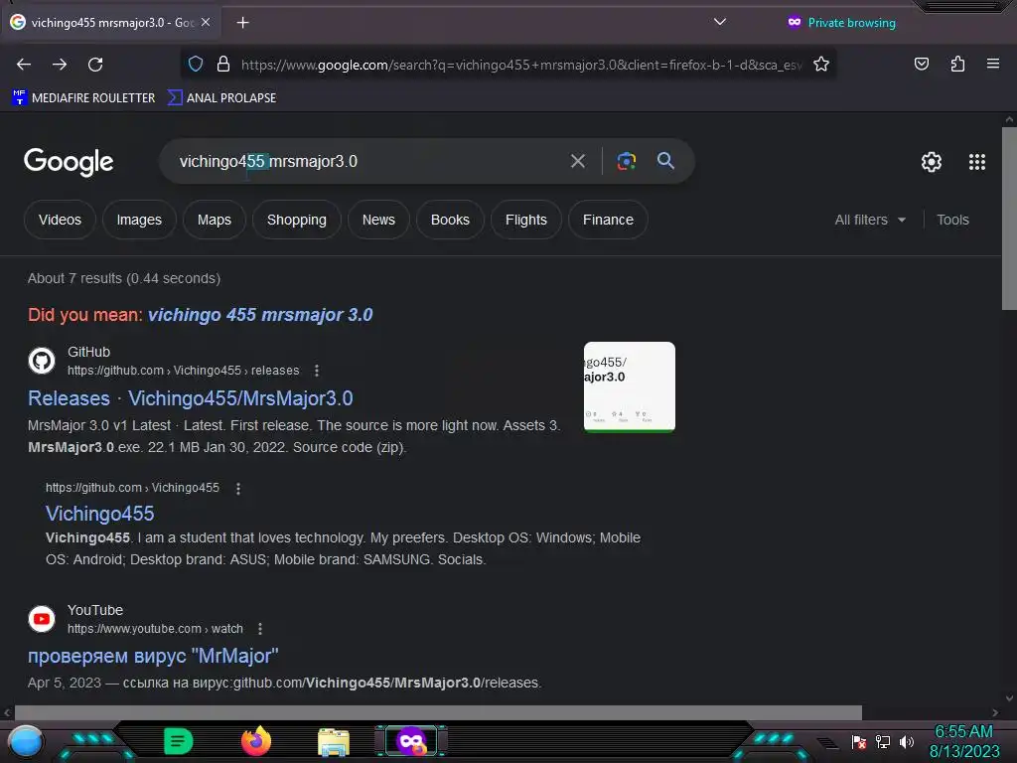Go to Google homepage logo

(x=69, y=162)
